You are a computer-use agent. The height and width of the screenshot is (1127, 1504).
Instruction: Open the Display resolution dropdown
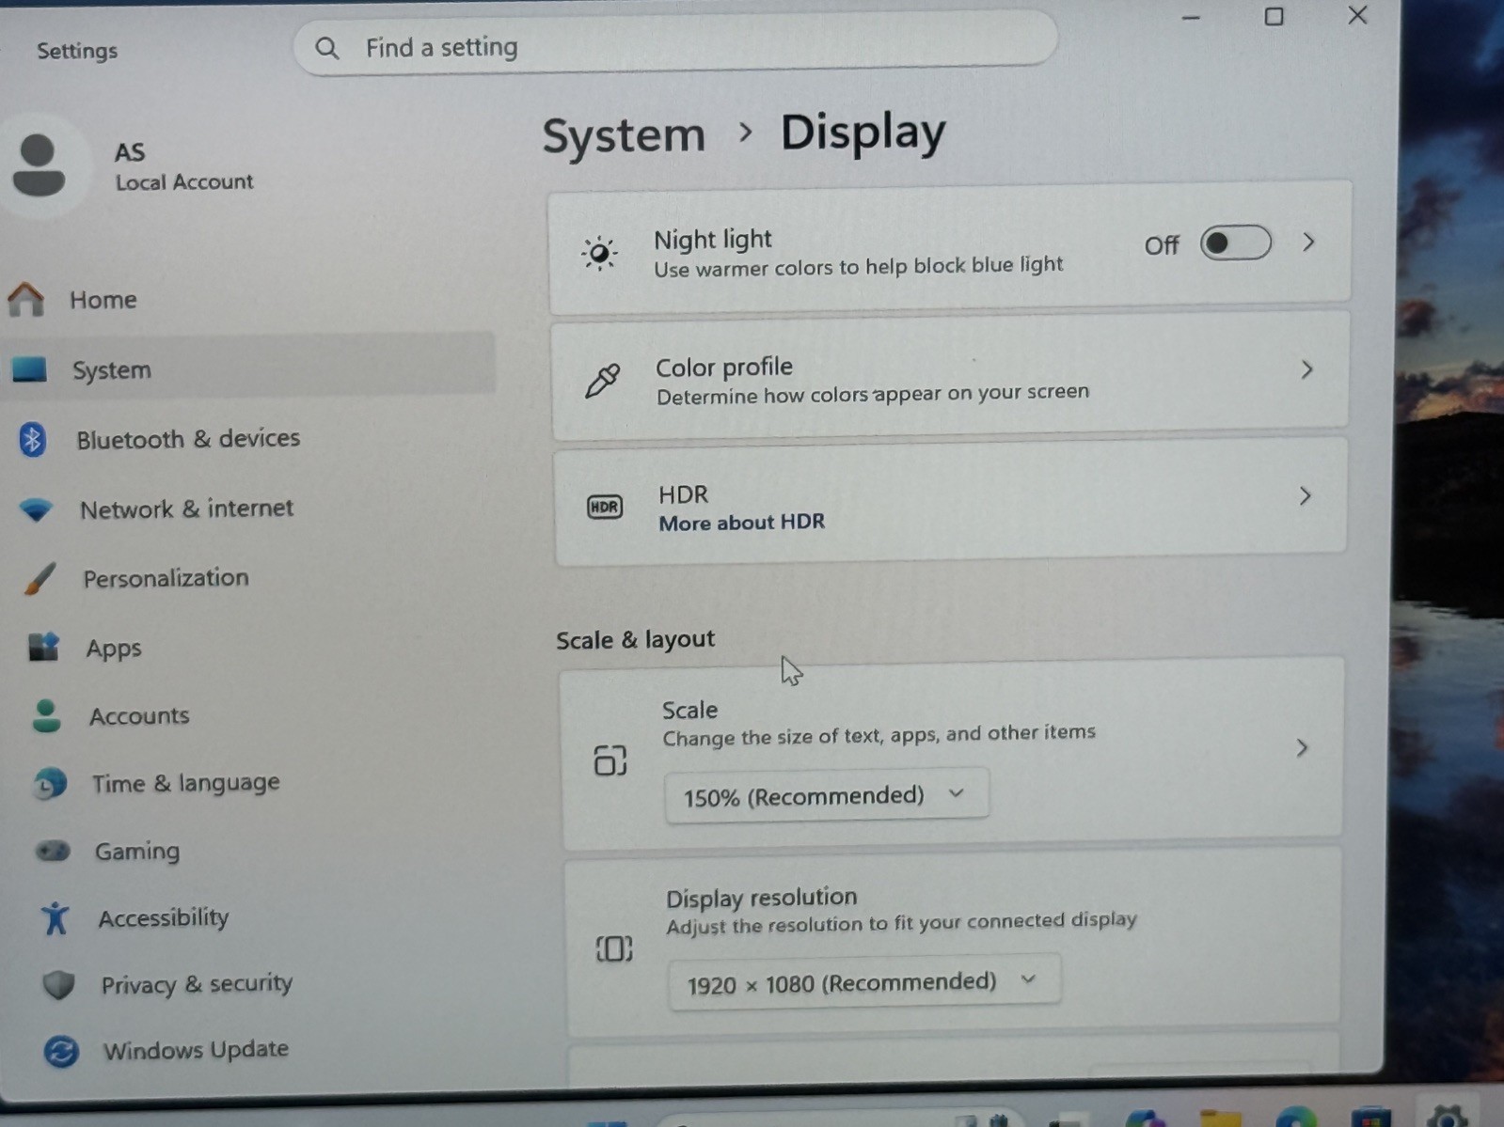point(863,982)
